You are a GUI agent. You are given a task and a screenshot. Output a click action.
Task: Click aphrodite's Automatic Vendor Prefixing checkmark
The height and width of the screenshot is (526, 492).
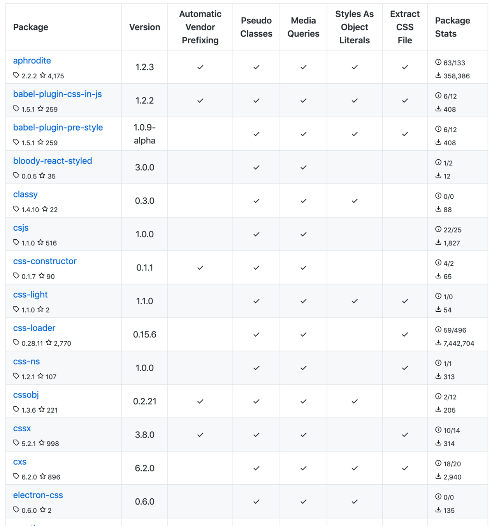pos(200,67)
